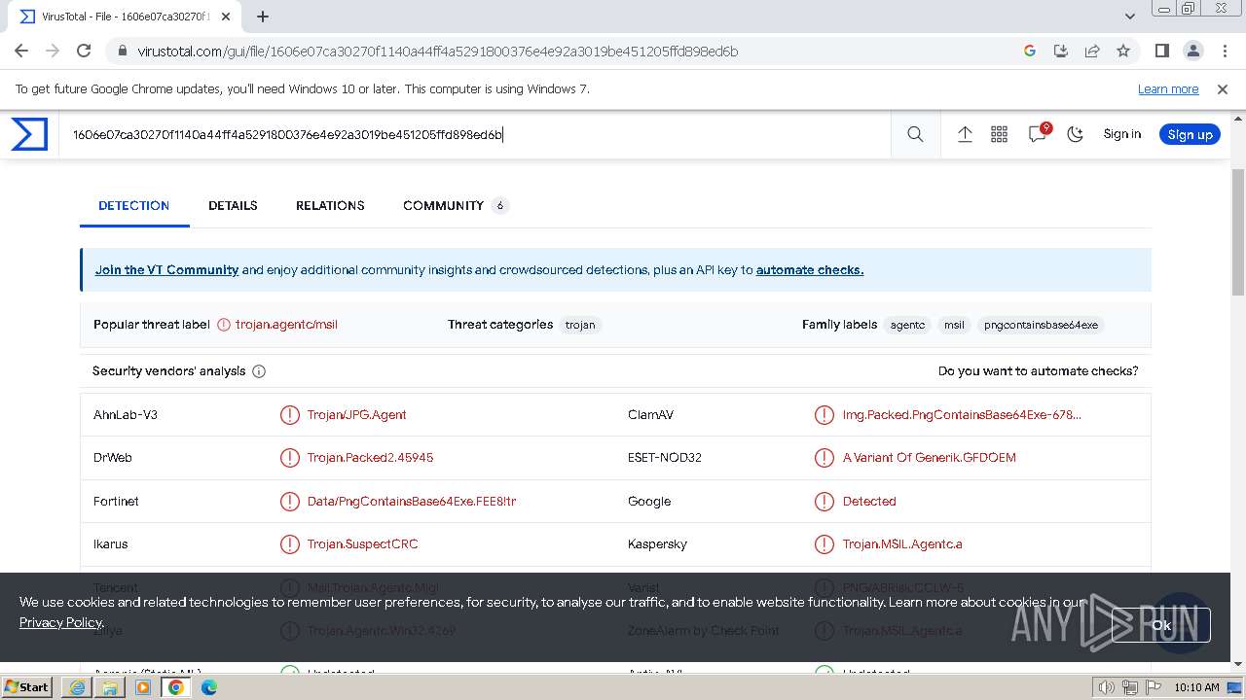Screen dimensions: 1246x700
Task: Open Internet Explorer from the taskbar
Action: pyautogui.click(x=77, y=687)
